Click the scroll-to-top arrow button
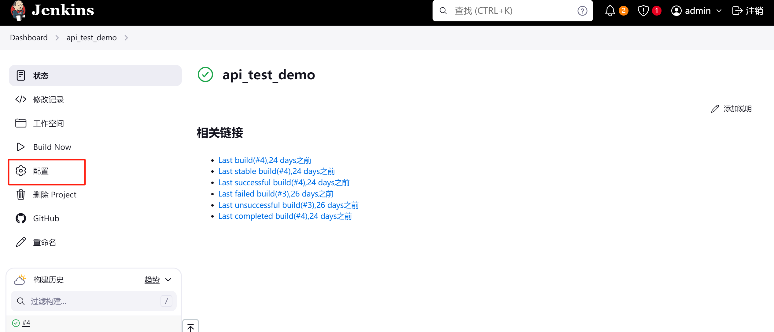This screenshot has height=332, width=774. (x=190, y=327)
